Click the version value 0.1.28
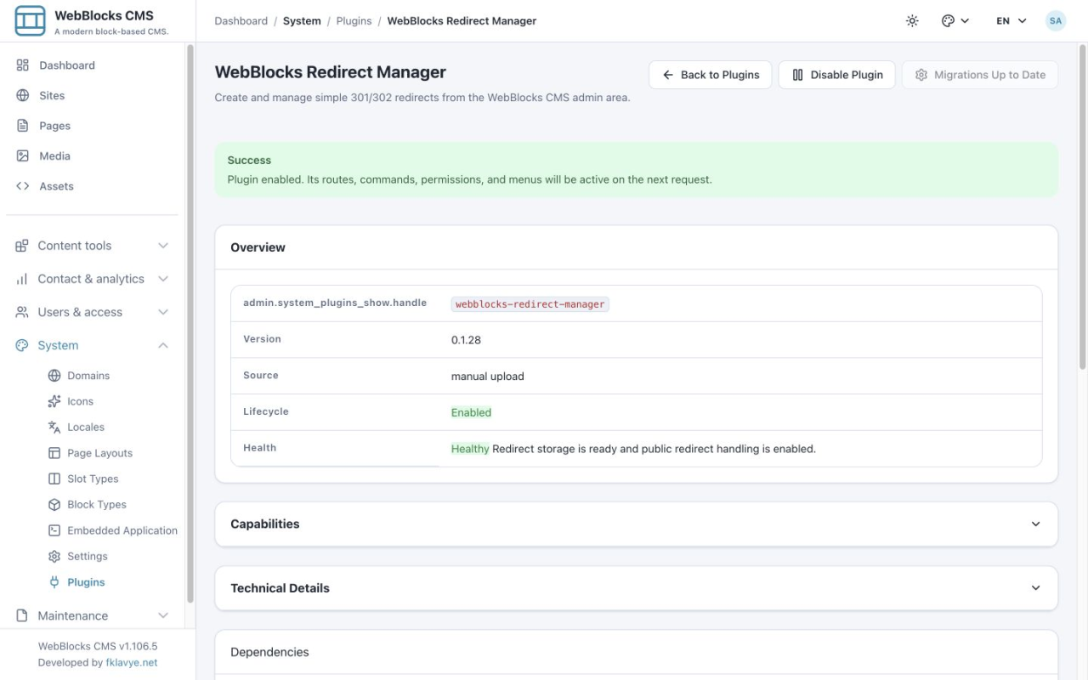1088x680 pixels. [466, 340]
